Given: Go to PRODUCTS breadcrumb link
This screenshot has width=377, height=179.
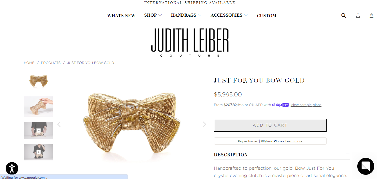Looking at the screenshot, I should pyautogui.click(x=51, y=63).
